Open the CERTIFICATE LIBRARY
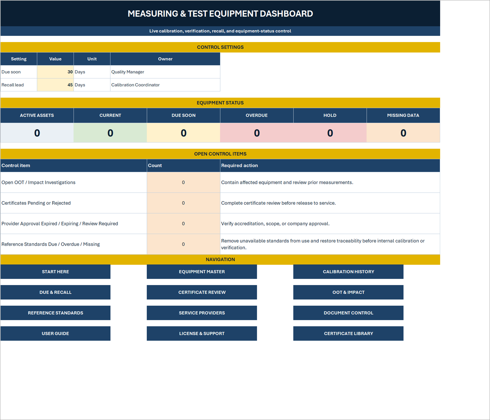Screen dimensions: 490x420 point(348,334)
